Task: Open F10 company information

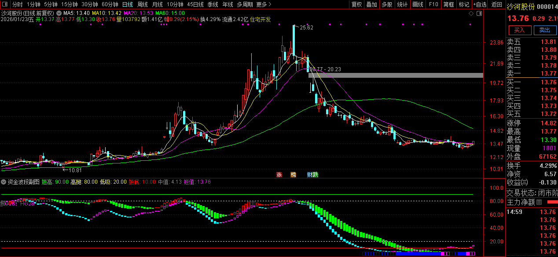Action: click(x=433, y=4)
